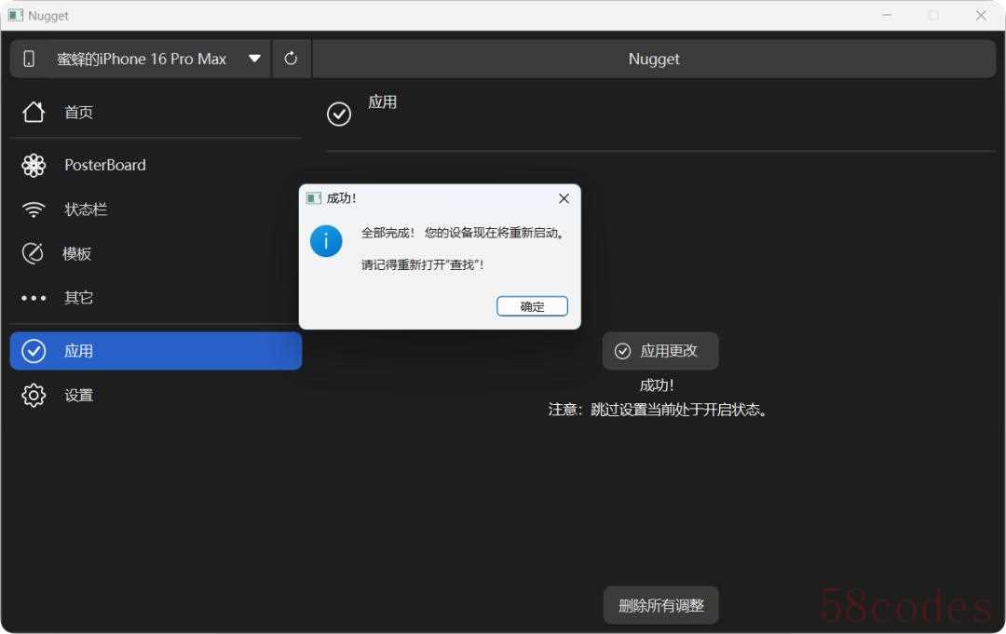The image size is (1006, 634).
Task: Click the 模板 compass icon
Action: 34,254
